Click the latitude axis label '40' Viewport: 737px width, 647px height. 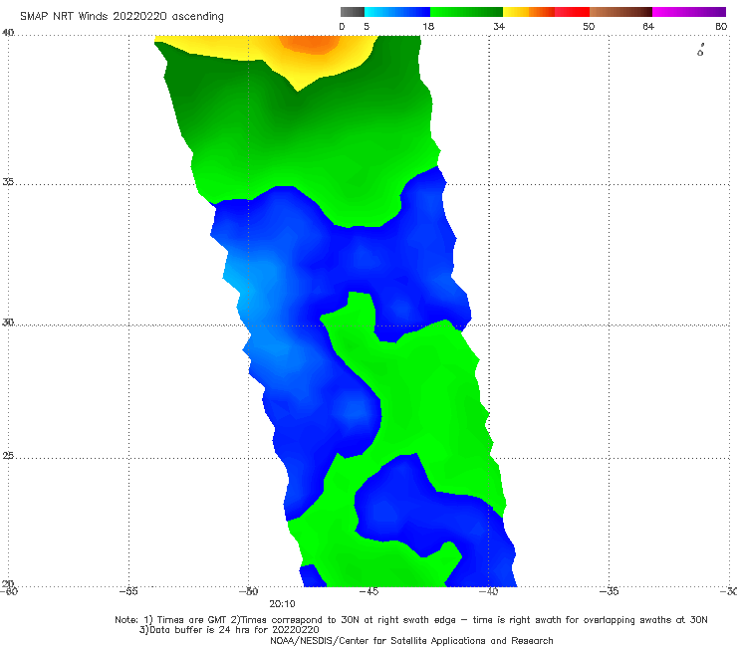coord(8,33)
